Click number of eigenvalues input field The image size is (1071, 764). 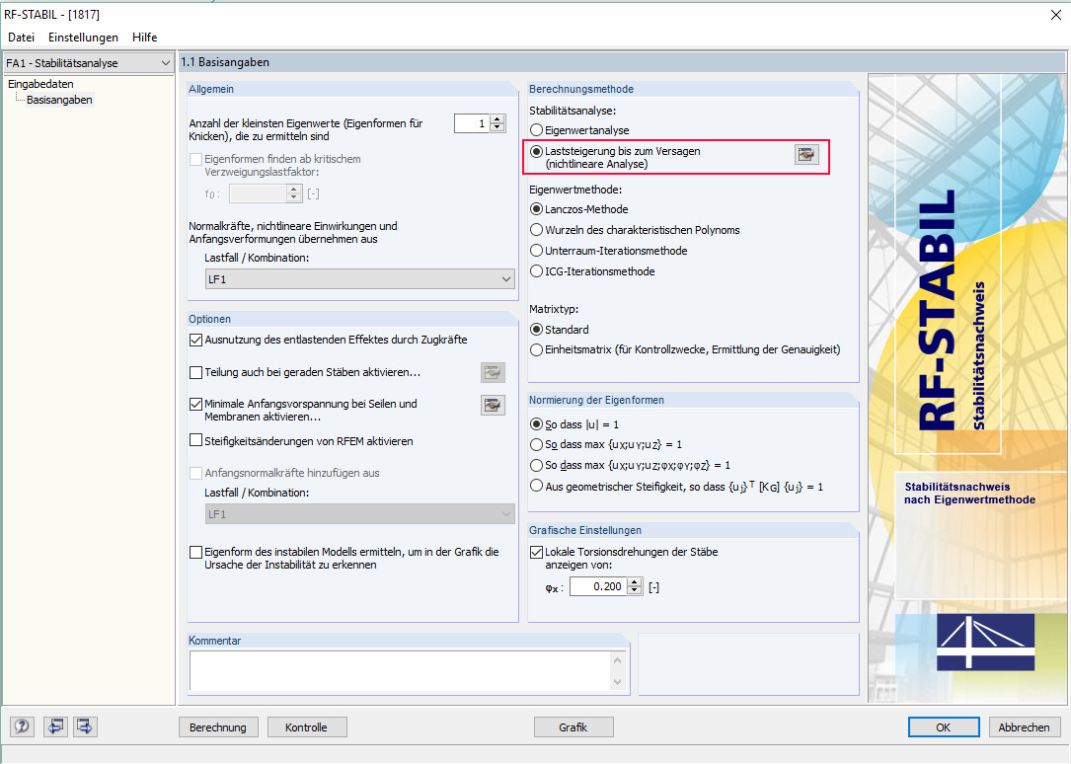pyautogui.click(x=473, y=123)
